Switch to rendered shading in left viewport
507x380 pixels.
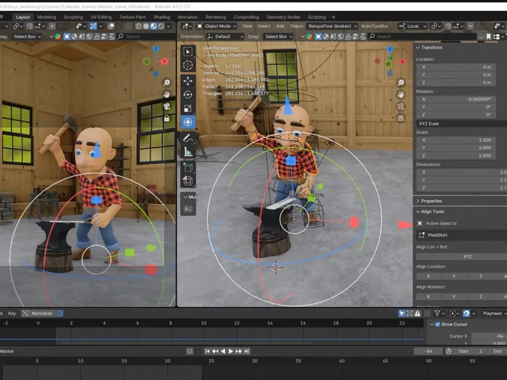[x=161, y=26]
